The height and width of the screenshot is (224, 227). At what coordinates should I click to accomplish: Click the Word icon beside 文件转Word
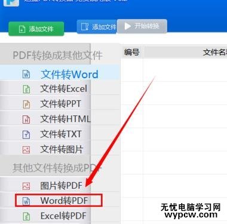pos(26,74)
